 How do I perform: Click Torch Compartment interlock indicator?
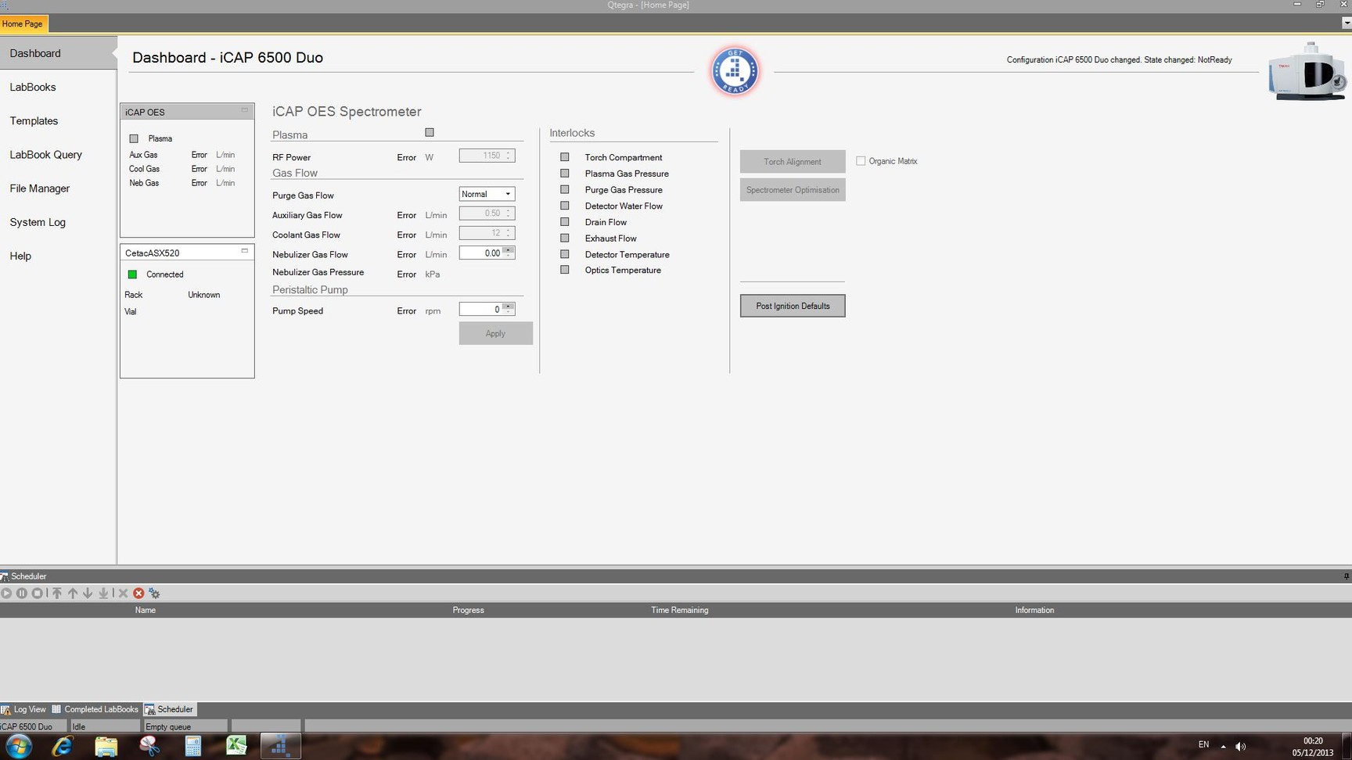[x=565, y=157]
